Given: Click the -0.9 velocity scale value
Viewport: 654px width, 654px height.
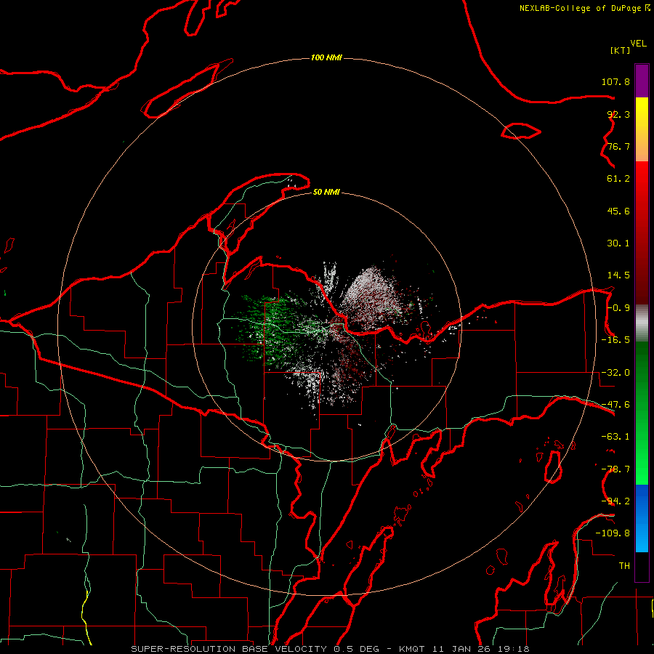Looking at the screenshot, I should [618, 308].
